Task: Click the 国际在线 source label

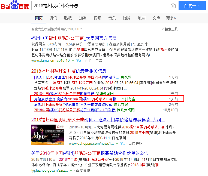Action: pos(121,104)
